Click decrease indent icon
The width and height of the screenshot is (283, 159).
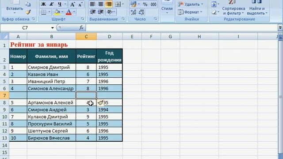pyautogui.click(x=93, y=12)
